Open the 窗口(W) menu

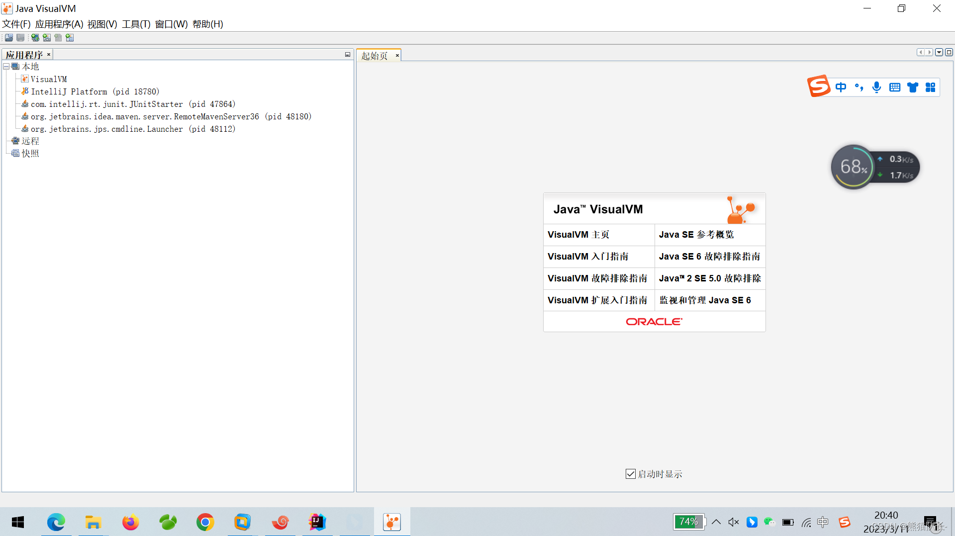coord(172,24)
